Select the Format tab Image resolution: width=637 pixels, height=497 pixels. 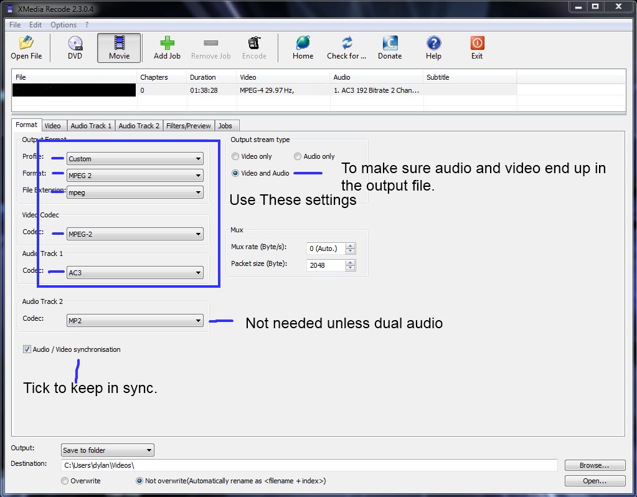[26, 125]
